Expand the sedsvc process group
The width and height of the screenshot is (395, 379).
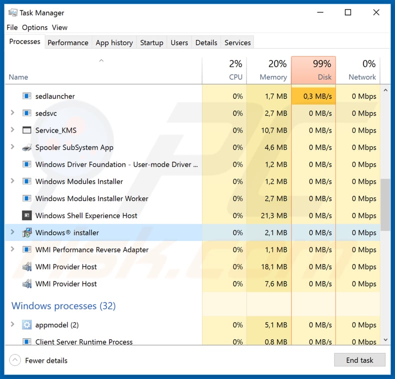click(x=12, y=113)
